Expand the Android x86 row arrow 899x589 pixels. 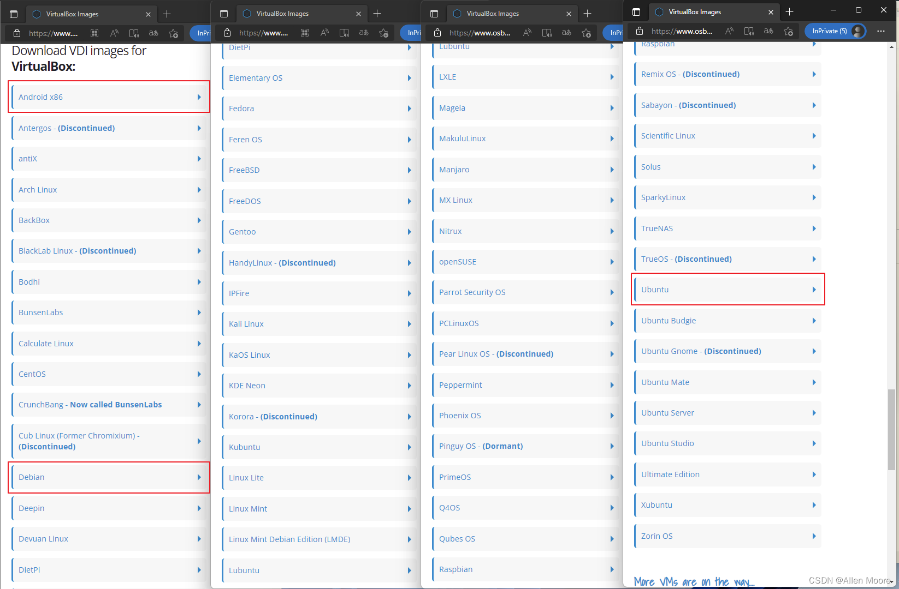click(x=199, y=97)
